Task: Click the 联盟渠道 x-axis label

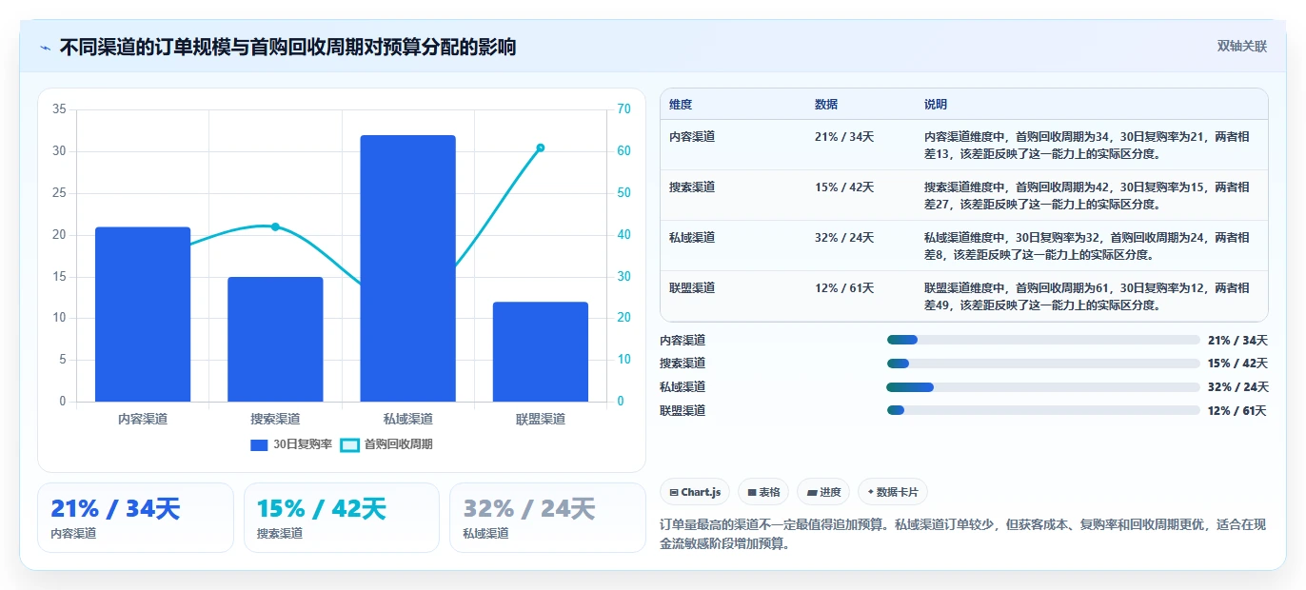Action: click(541, 419)
